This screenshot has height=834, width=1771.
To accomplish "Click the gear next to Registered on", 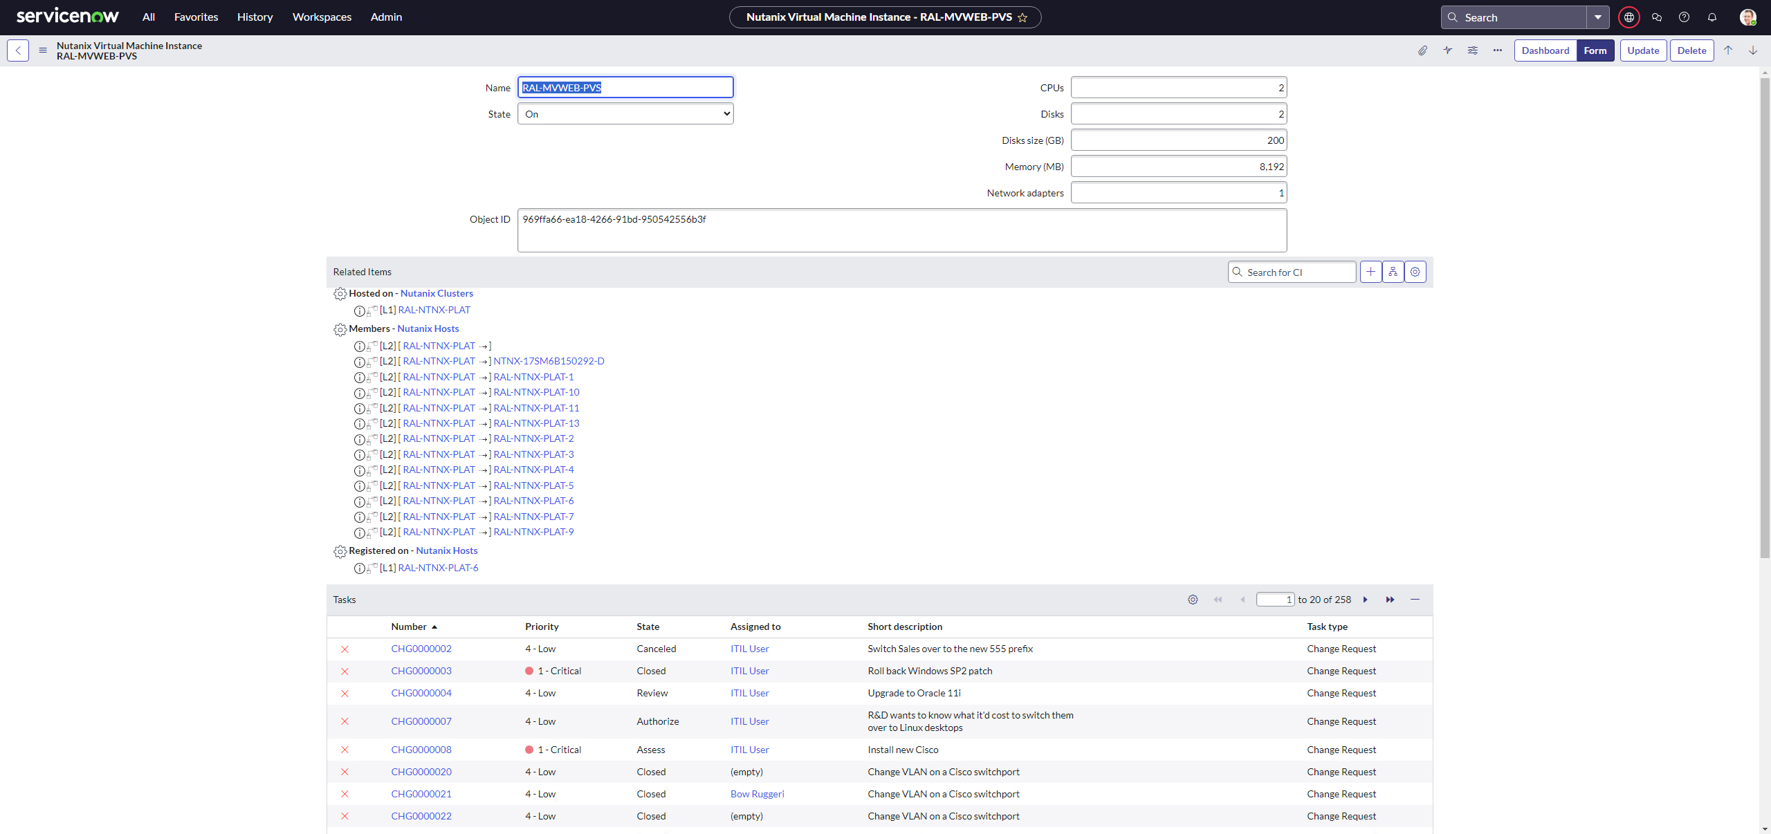I will pyautogui.click(x=340, y=551).
